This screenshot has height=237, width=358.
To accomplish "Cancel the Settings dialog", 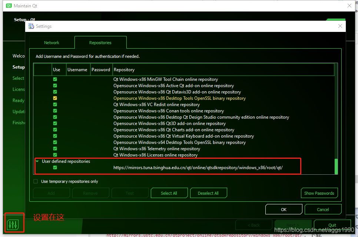I will (323, 209).
